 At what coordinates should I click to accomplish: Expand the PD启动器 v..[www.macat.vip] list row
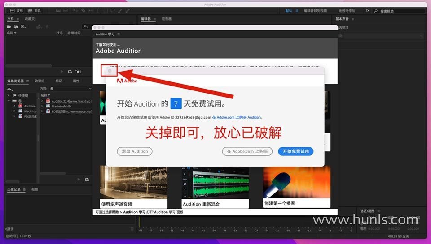coord(42,111)
